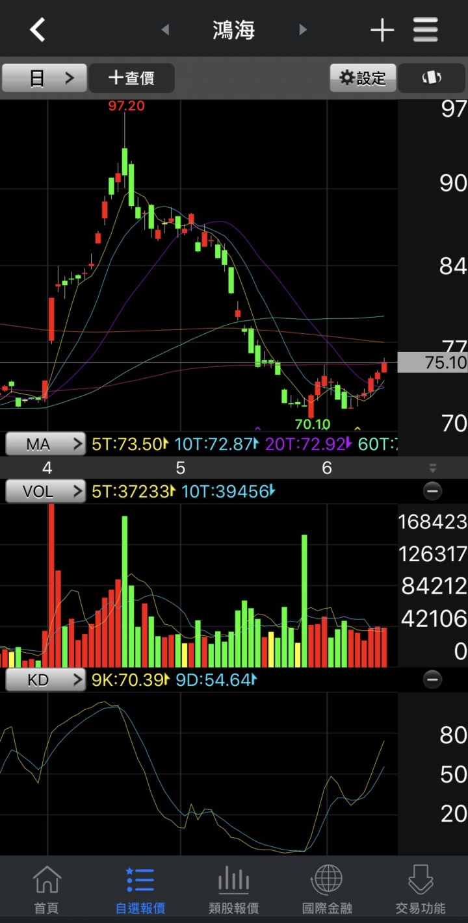Screen dimensions: 468x923
Task: Tap the 70.10 low price label
Action: pos(313,424)
